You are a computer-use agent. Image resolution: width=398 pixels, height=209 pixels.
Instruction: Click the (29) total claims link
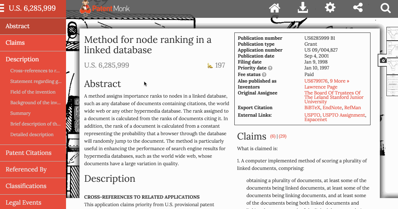click(283, 136)
